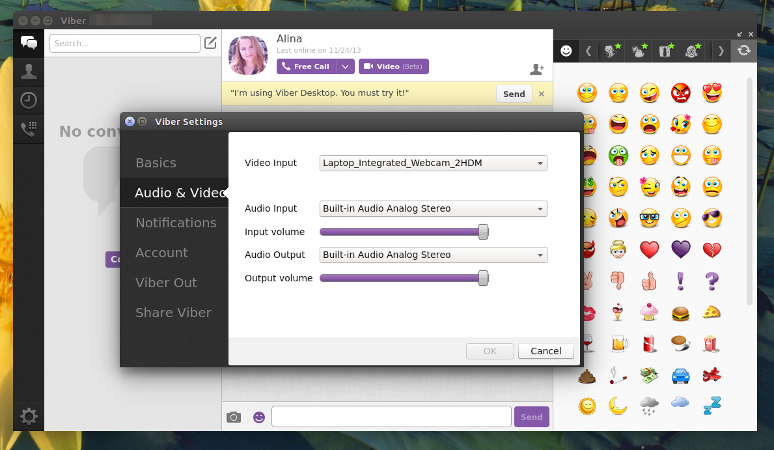
Task: Switch to the Notifications settings tab
Action: coord(176,223)
